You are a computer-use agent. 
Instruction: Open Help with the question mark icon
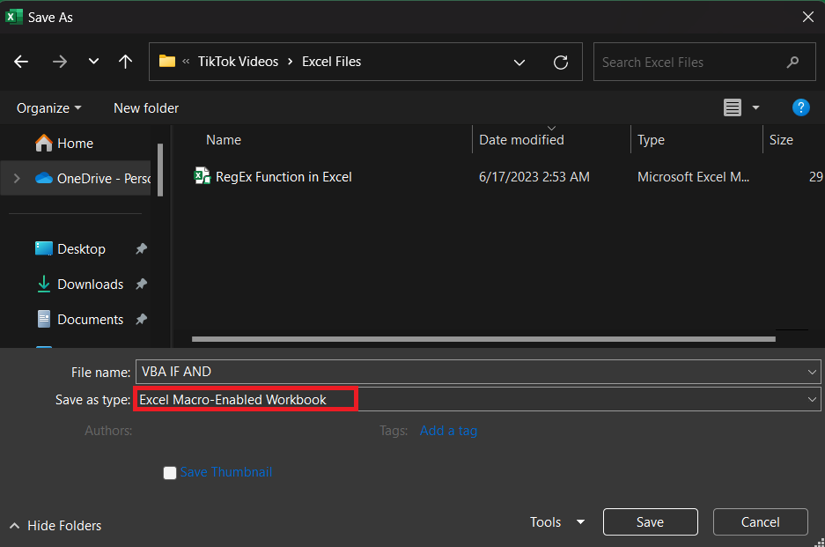pos(800,107)
